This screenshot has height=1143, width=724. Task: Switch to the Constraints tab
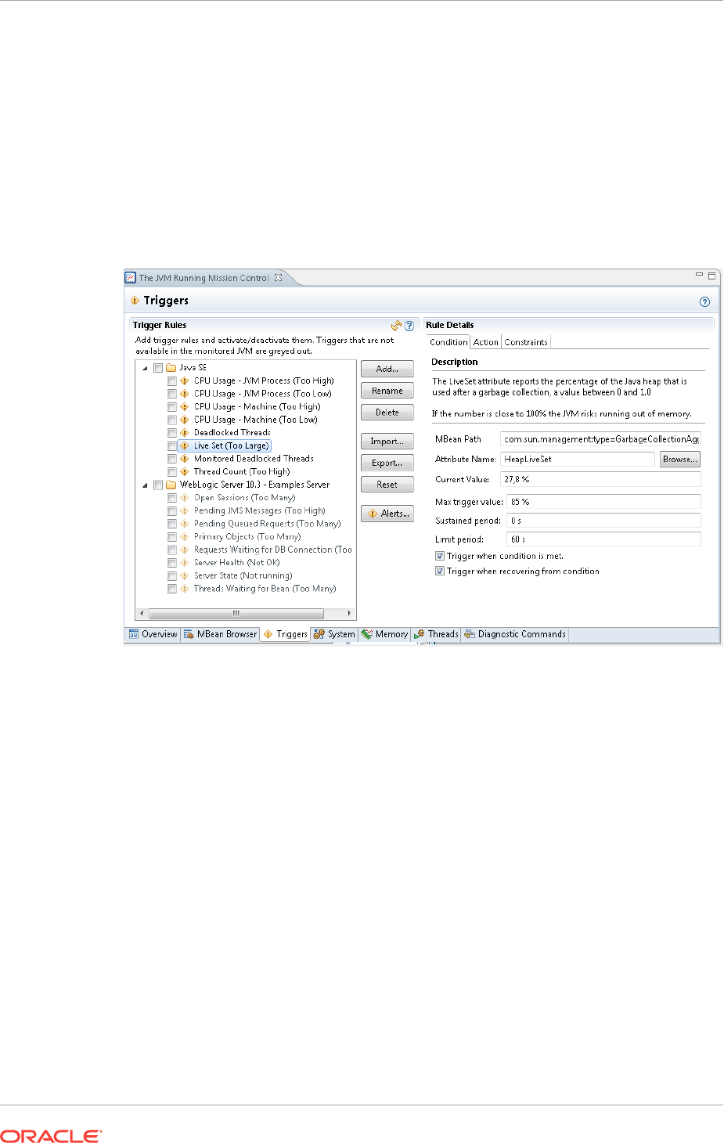coord(526,342)
